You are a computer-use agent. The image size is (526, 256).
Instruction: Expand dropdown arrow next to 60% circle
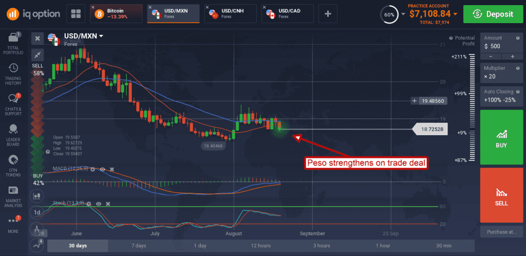[403, 14]
